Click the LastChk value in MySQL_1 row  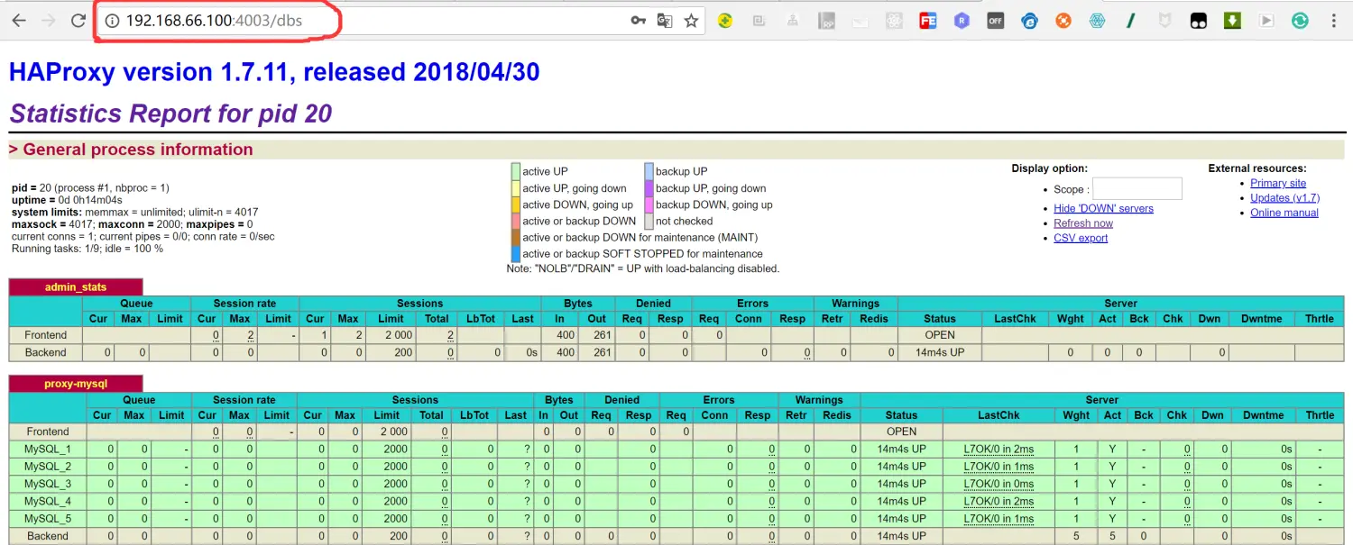click(999, 449)
